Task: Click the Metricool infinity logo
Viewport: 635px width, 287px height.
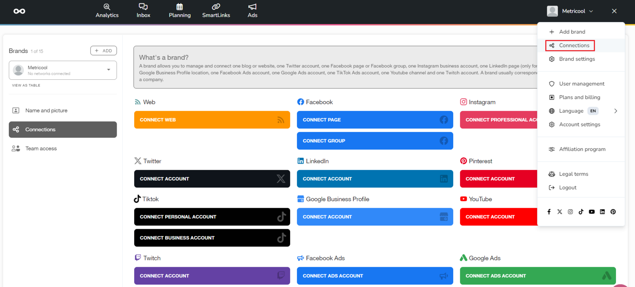Action: point(19,11)
